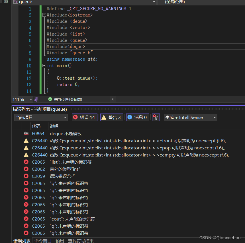This screenshot has width=245, height=243.
Task: Select the ::pop noexcept warning description
Action: (x=138, y=148)
